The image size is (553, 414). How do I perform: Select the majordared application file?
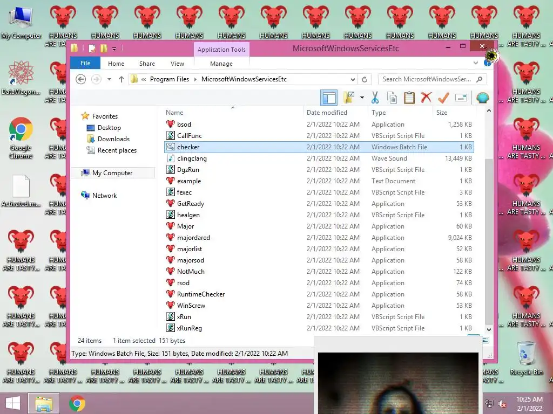[319, 237]
